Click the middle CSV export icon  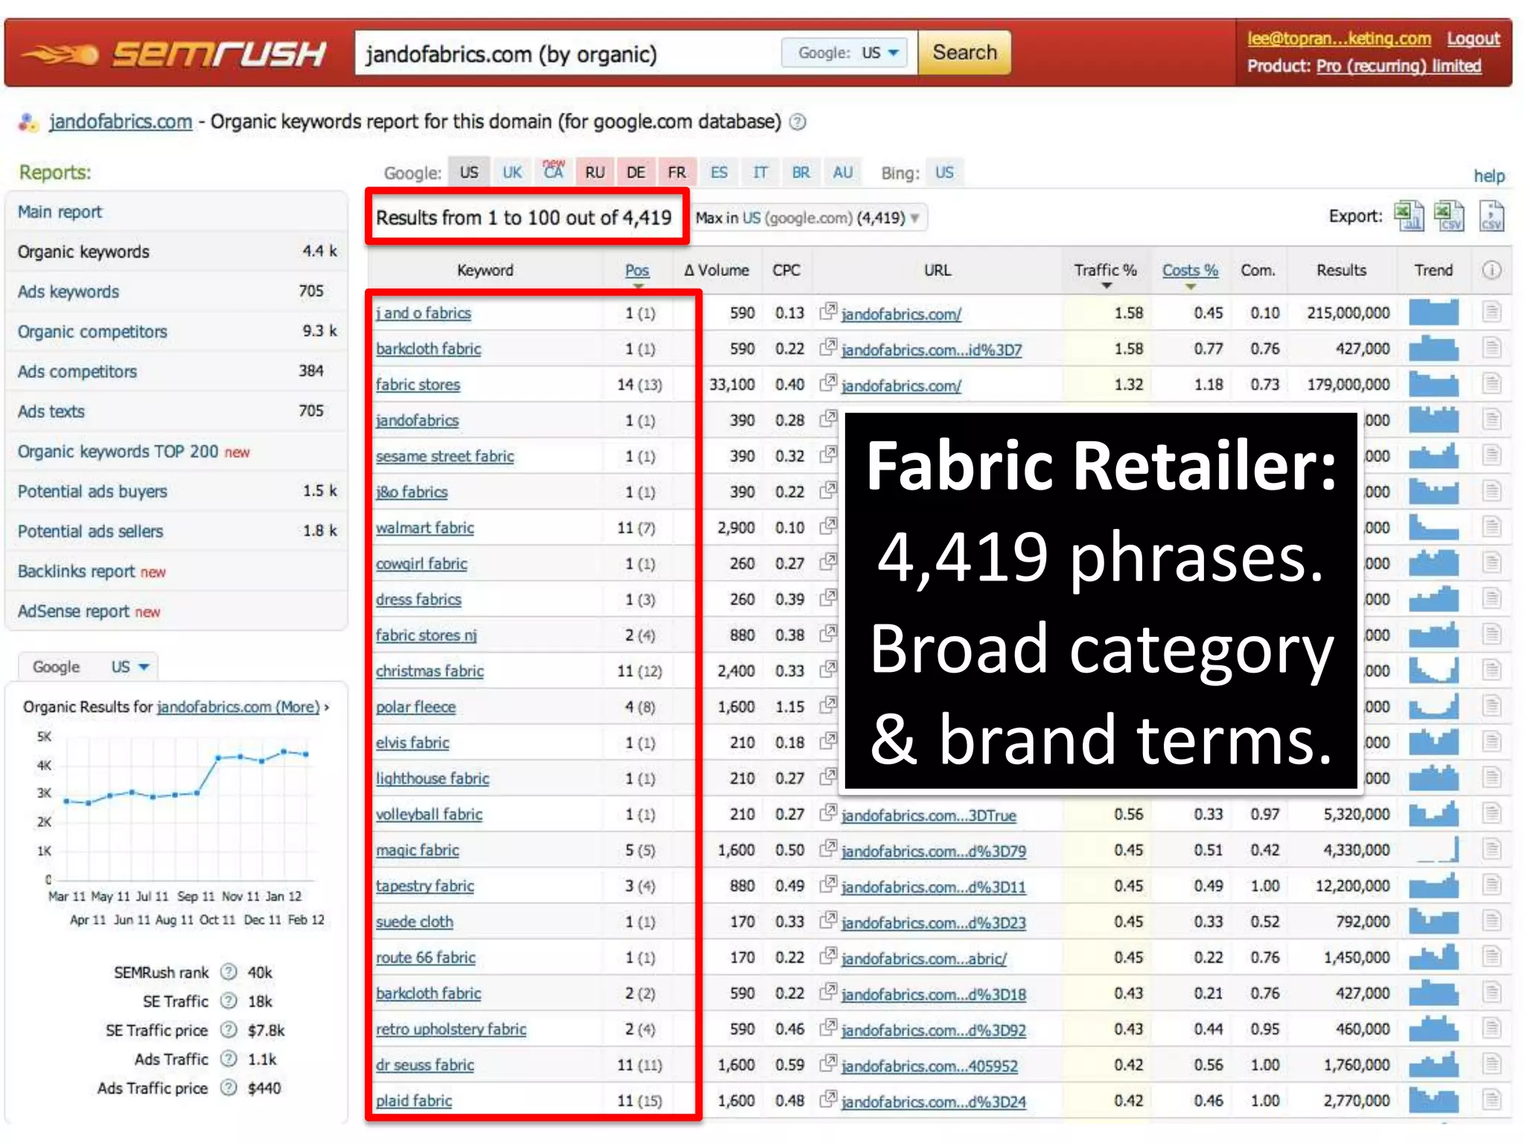1448,216
